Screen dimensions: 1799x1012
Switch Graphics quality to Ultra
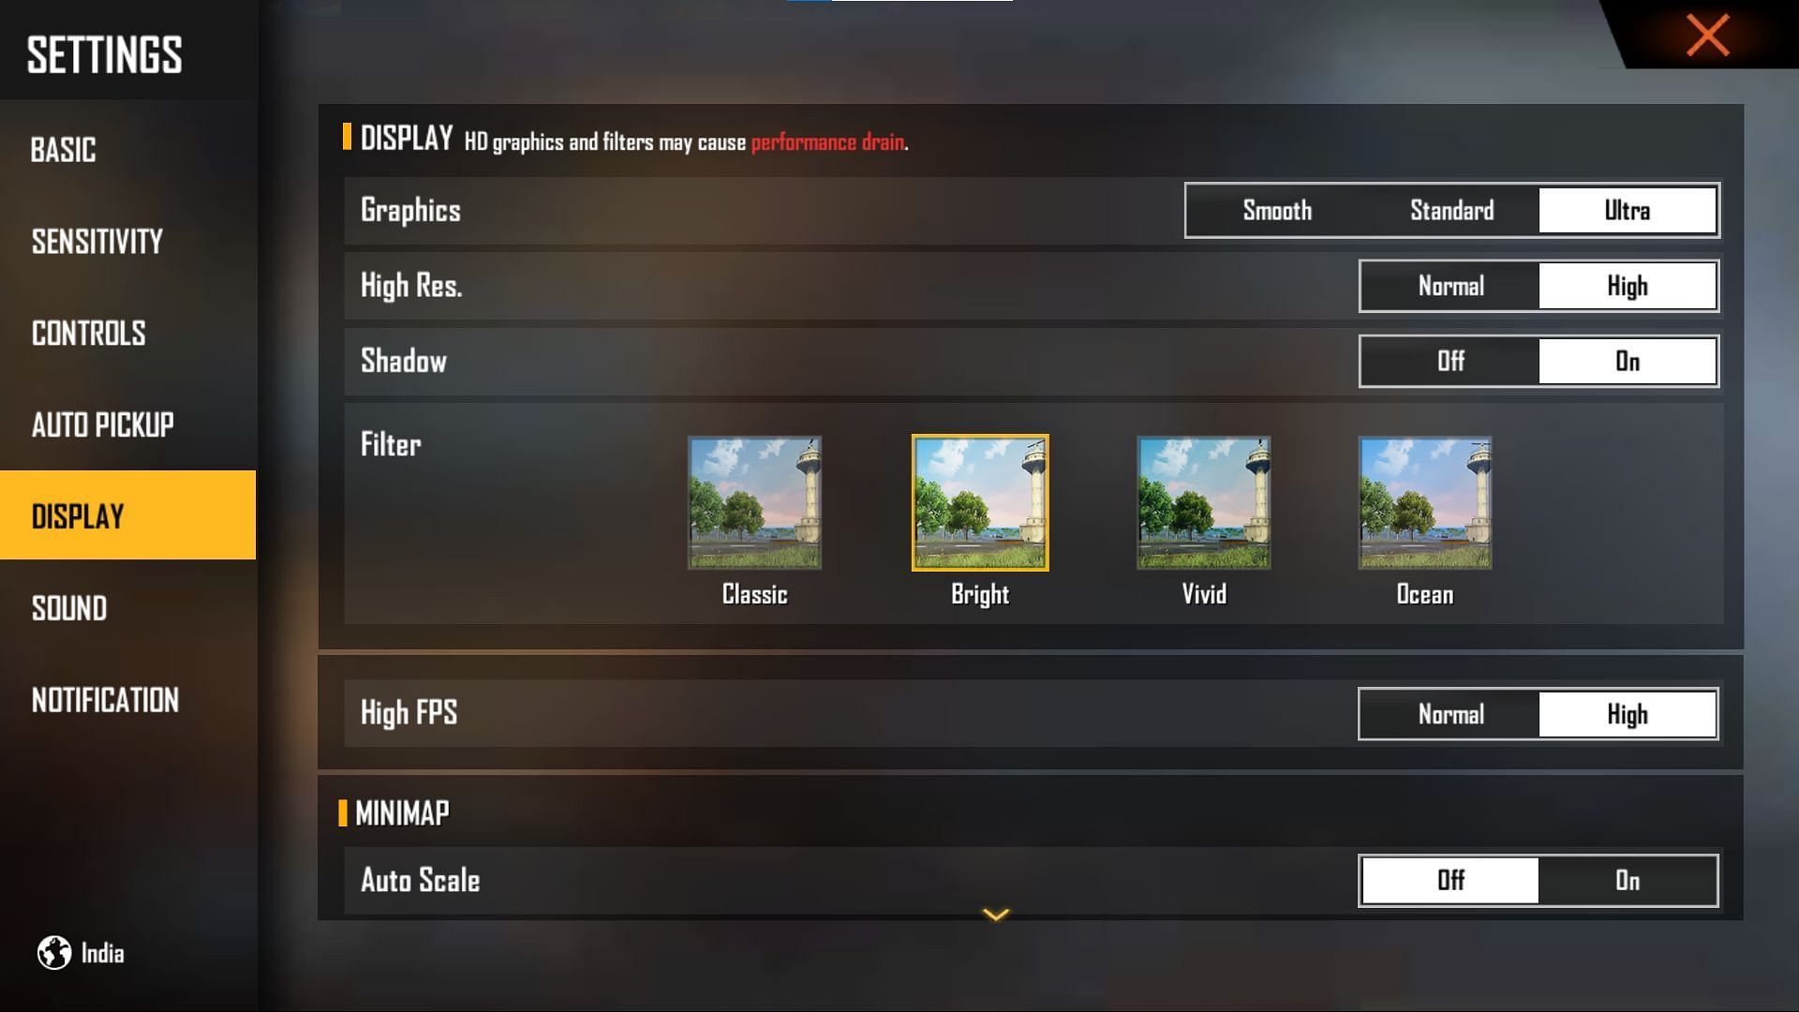[1628, 210]
